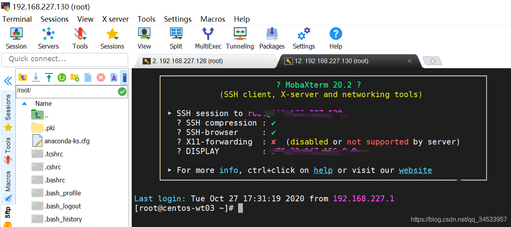Close the 192.168.227.130 session tab
Image resolution: width=511 pixels, height=227 pixels.
(x=410, y=61)
